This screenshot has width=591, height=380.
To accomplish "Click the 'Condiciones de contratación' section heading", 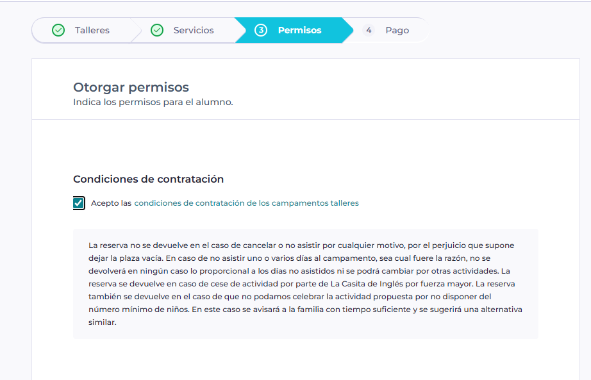I will 148,179.
